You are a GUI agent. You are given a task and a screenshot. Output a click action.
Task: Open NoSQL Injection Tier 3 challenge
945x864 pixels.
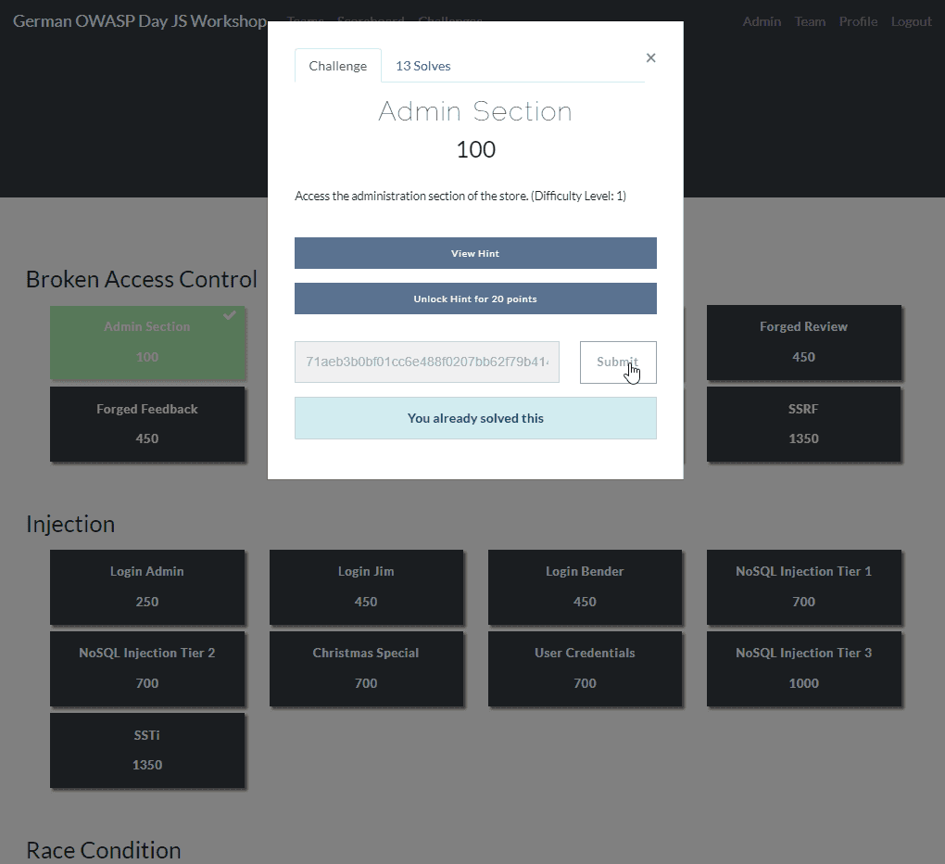(803, 668)
